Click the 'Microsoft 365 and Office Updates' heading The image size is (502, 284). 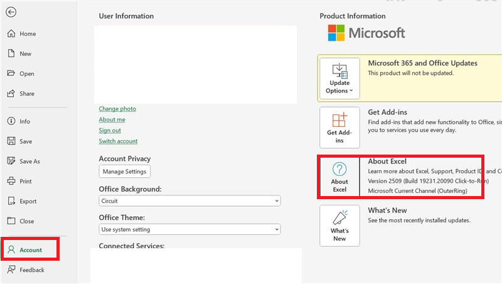[x=422, y=63]
